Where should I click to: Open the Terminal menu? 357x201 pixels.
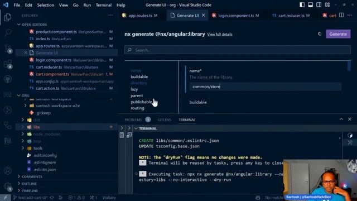(104, 5)
